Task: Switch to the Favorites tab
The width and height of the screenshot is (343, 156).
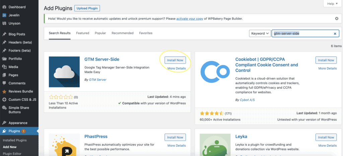Action: (x=146, y=33)
